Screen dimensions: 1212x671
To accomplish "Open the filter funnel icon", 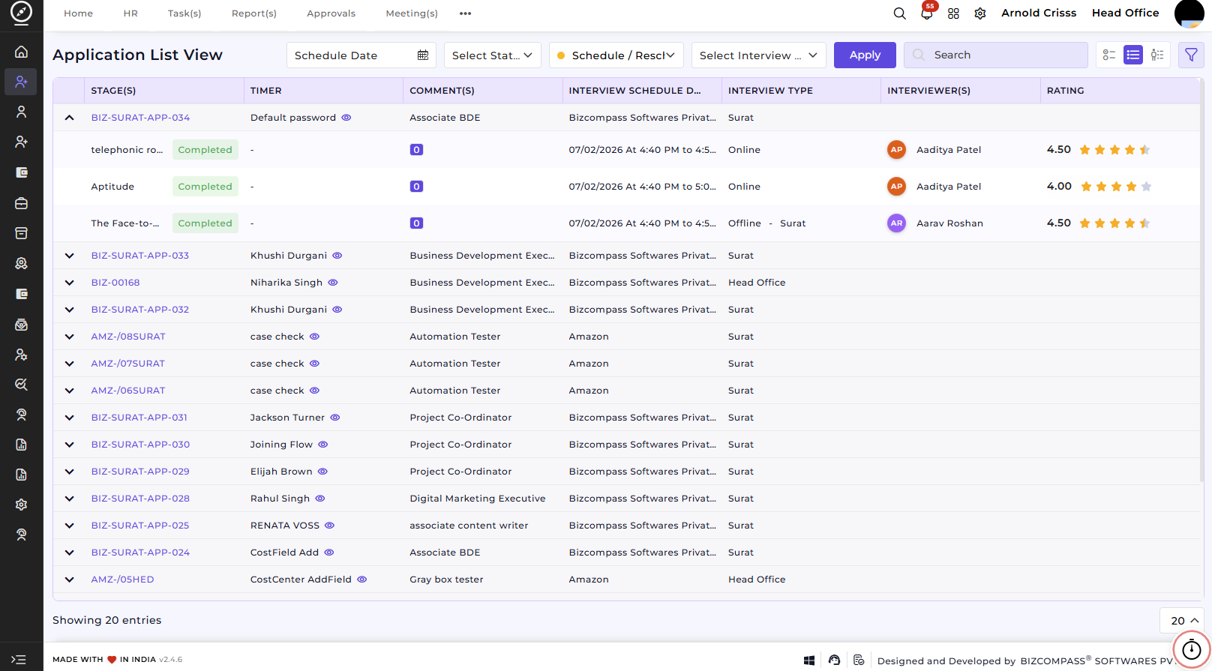I will [x=1191, y=55].
